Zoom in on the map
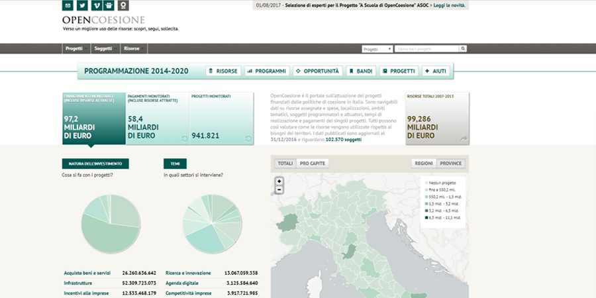The width and height of the screenshot is (596, 298). [279, 181]
